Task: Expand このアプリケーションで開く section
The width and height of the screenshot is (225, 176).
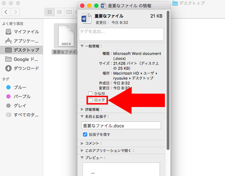Action: (x=82, y=151)
